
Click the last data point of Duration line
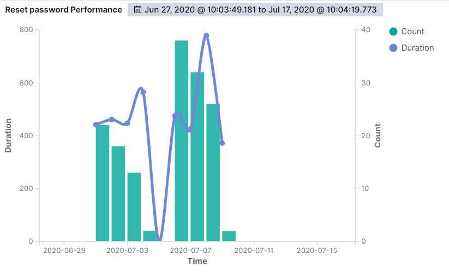point(222,143)
